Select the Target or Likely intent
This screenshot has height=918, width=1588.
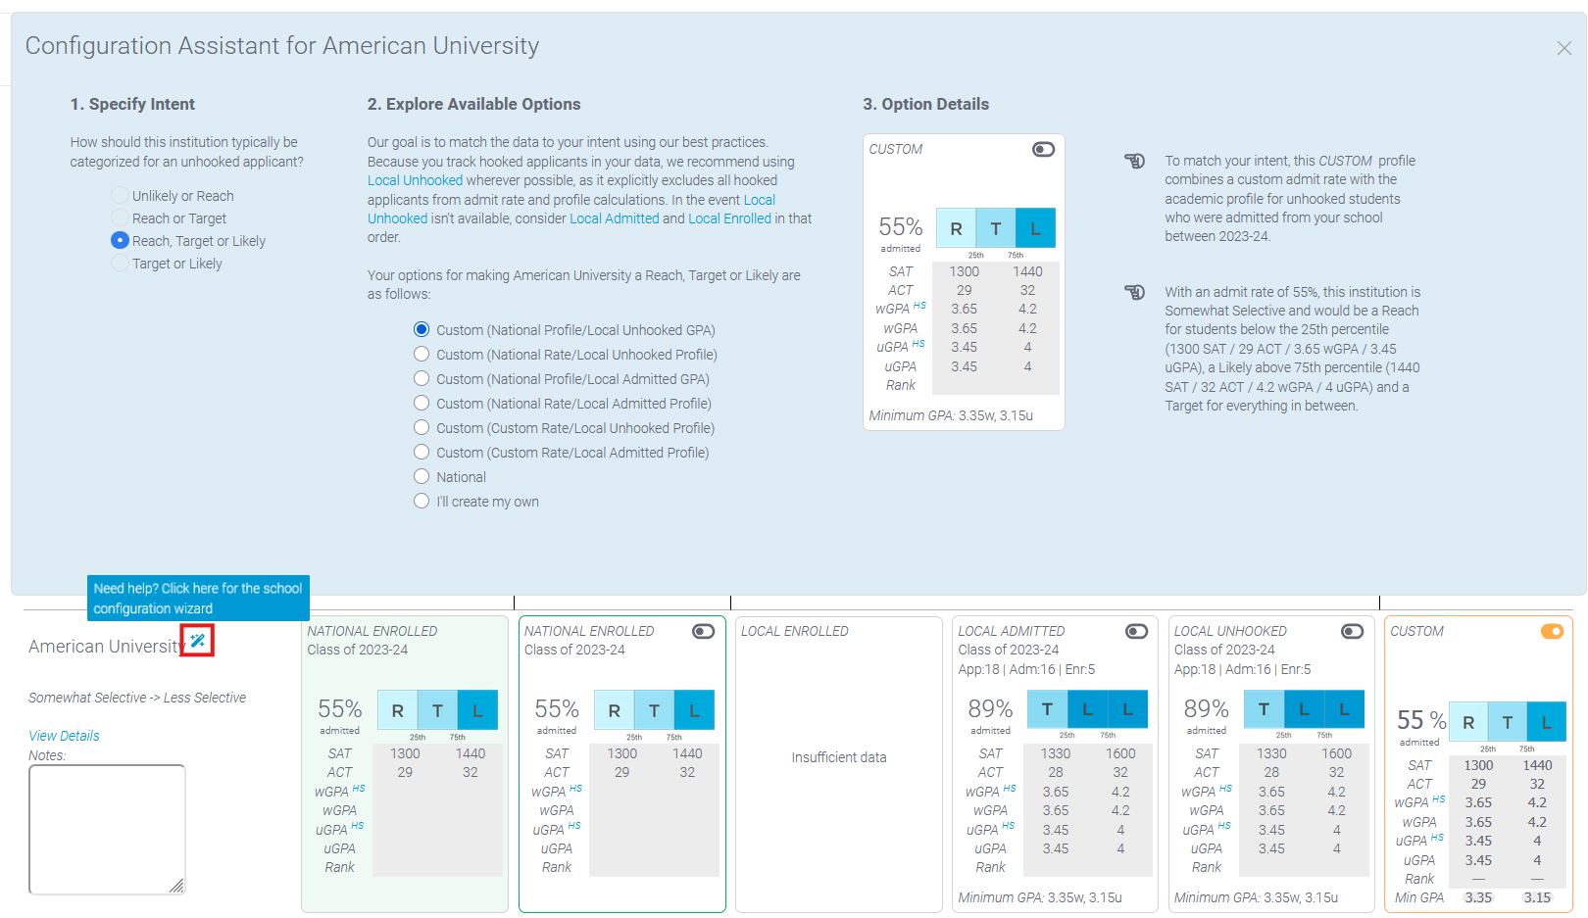pyautogui.click(x=120, y=263)
